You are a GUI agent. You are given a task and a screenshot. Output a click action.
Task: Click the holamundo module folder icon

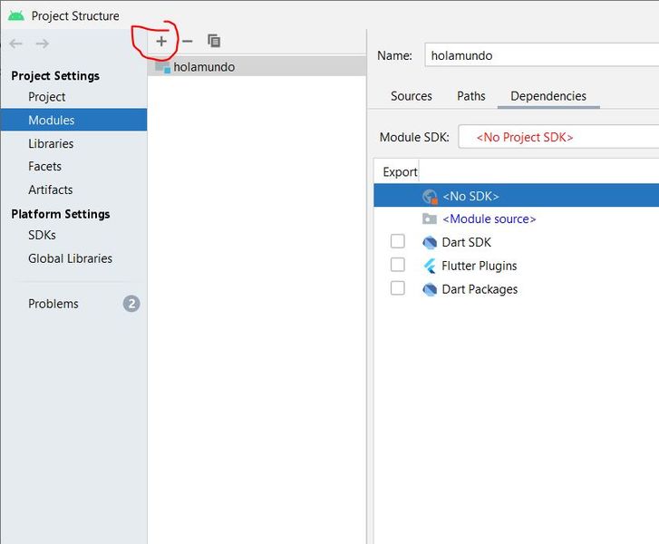coord(162,67)
